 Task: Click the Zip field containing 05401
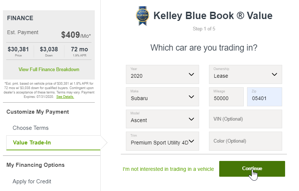point(265,97)
